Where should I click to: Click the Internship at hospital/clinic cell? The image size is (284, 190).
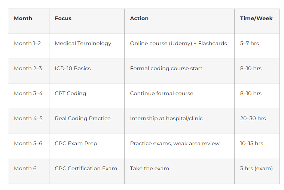[x=167, y=118]
